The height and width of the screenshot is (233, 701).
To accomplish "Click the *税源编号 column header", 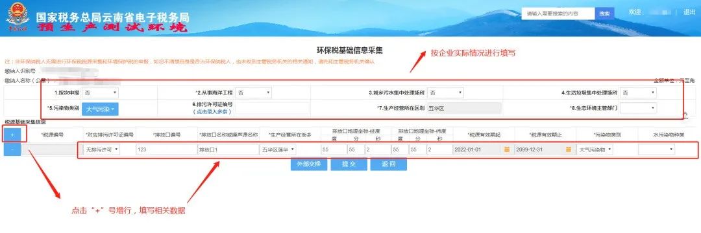I will 52,135.
